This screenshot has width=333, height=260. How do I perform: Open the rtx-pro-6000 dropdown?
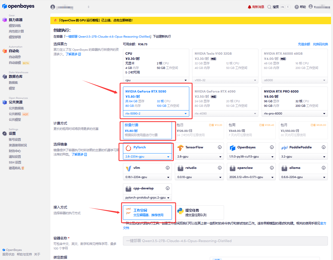pyautogui.click(x=295, y=114)
